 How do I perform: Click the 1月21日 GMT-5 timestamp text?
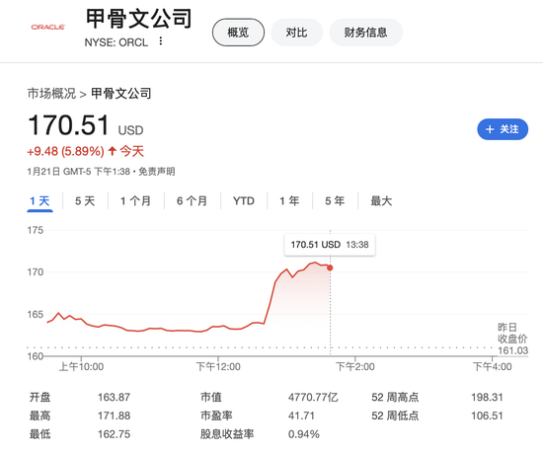(79, 172)
